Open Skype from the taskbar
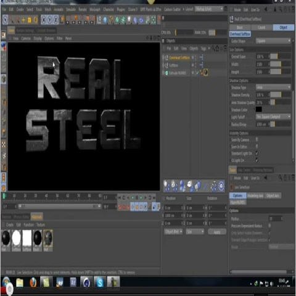The height and width of the screenshot is (296, 296). [100, 282]
